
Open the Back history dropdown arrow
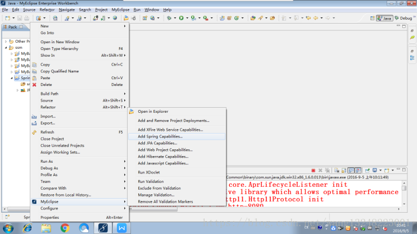[x=321, y=18]
